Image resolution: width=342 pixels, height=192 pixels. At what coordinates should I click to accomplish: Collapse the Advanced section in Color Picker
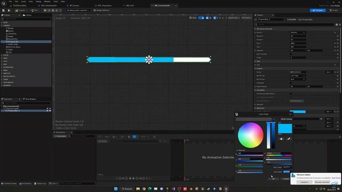click(237, 150)
